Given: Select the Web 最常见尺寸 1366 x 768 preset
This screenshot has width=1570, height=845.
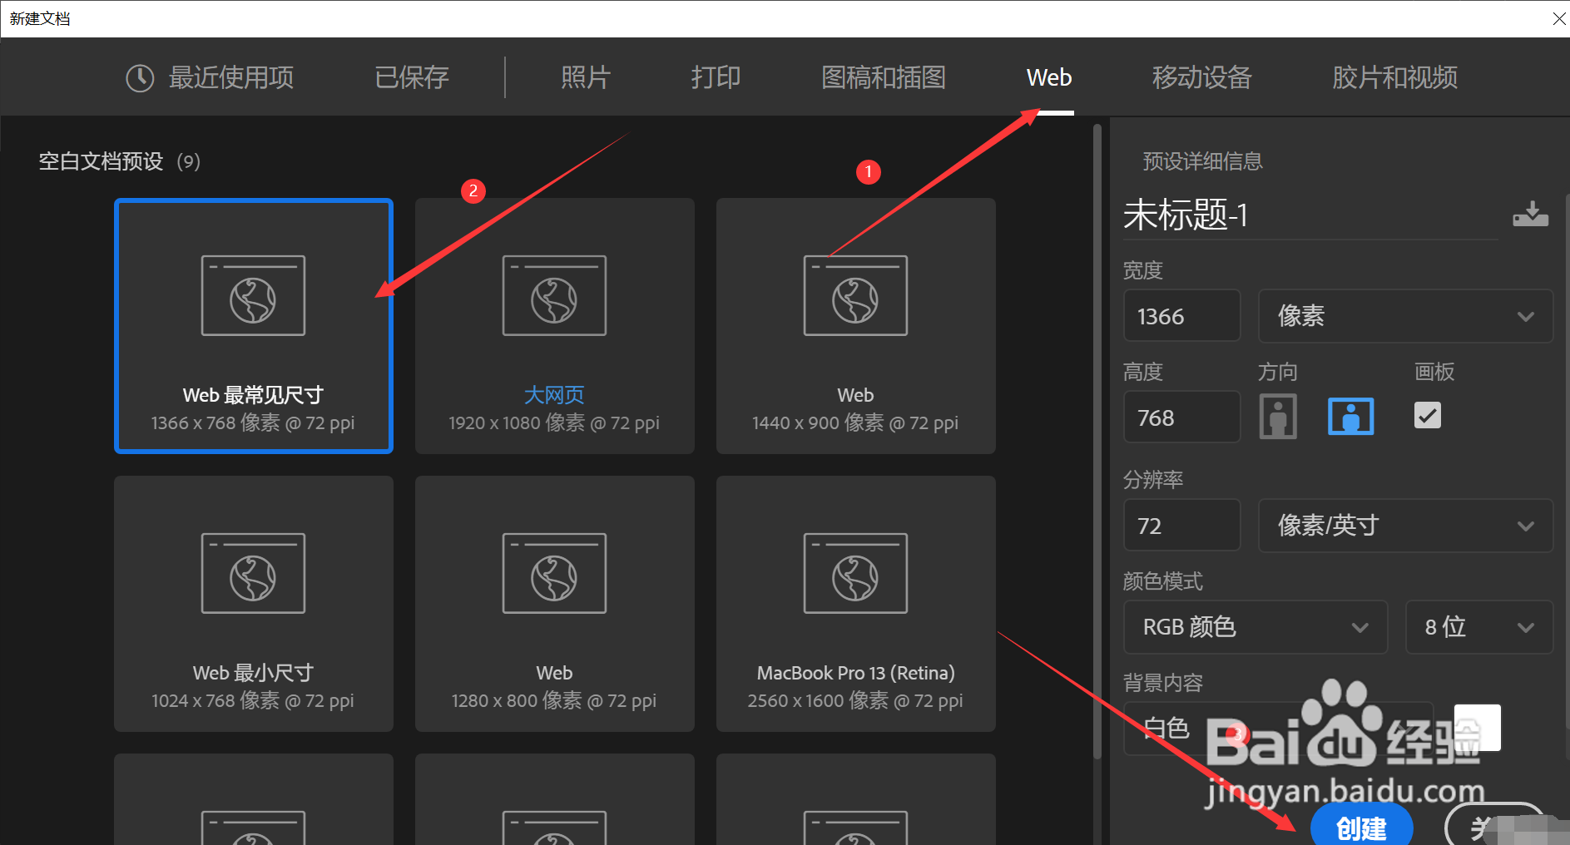Looking at the screenshot, I should point(254,326).
